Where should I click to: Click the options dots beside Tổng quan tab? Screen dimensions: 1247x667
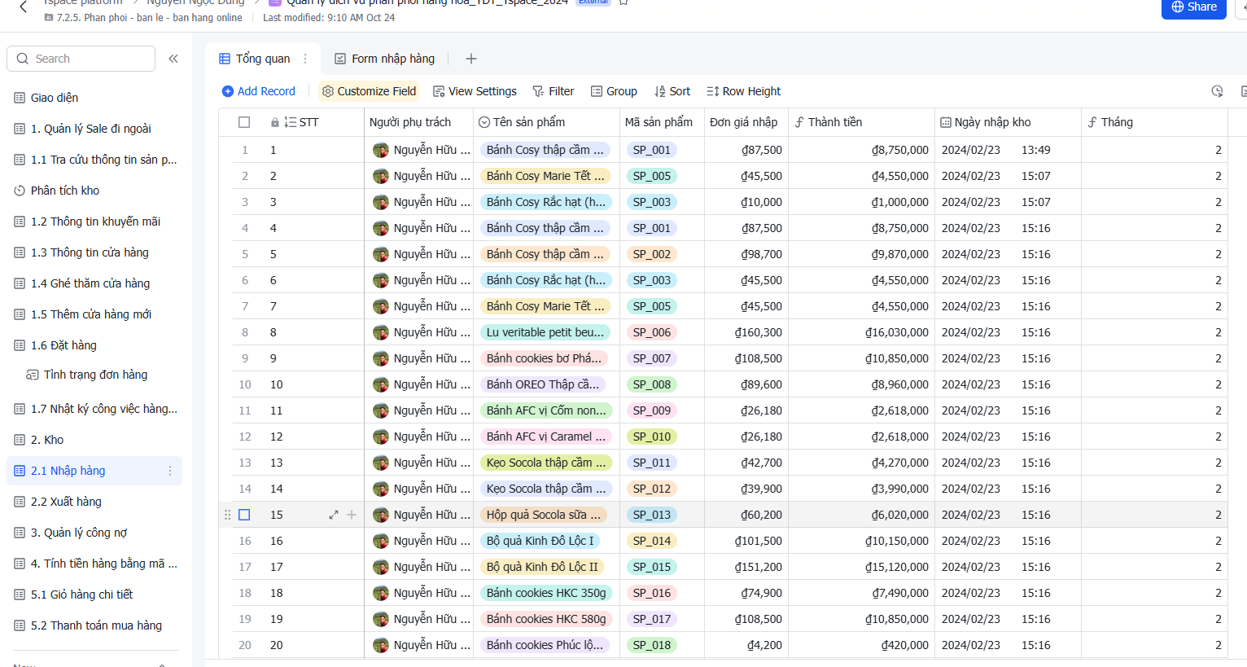click(305, 59)
